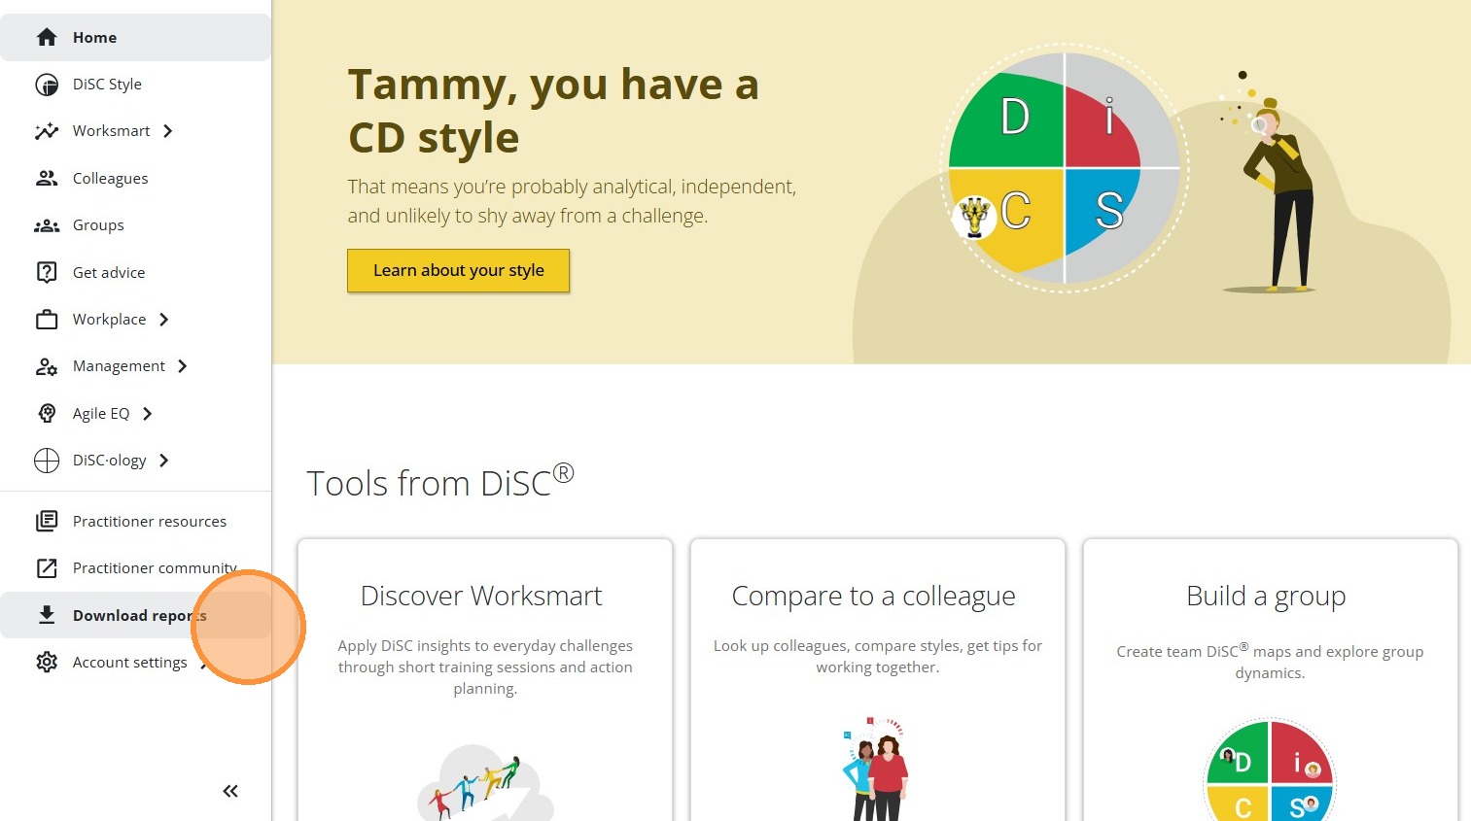Viewport: 1471px width, 821px height.
Task: Select the Colleagues people icon
Action: (47, 178)
